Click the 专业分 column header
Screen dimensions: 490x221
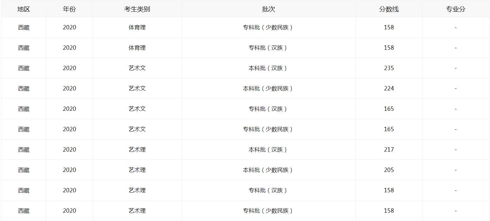(456, 9)
